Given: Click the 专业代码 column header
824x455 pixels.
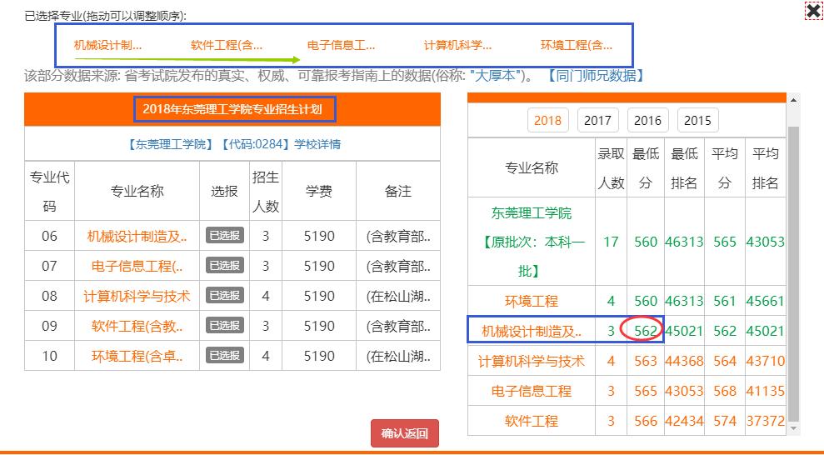Looking at the screenshot, I should [x=49, y=191].
